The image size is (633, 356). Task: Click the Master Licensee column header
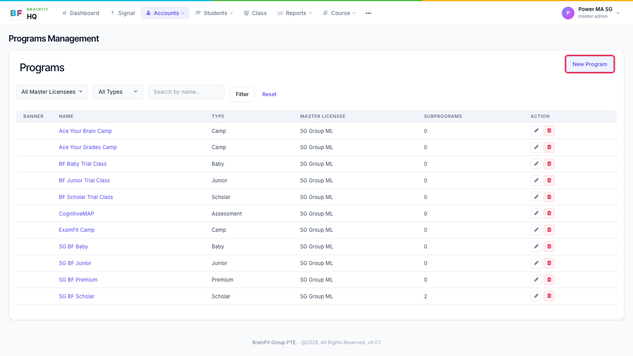(x=322, y=116)
